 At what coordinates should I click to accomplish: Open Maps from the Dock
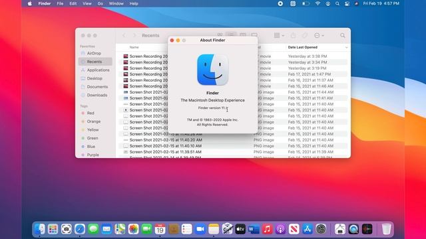(x=120, y=229)
